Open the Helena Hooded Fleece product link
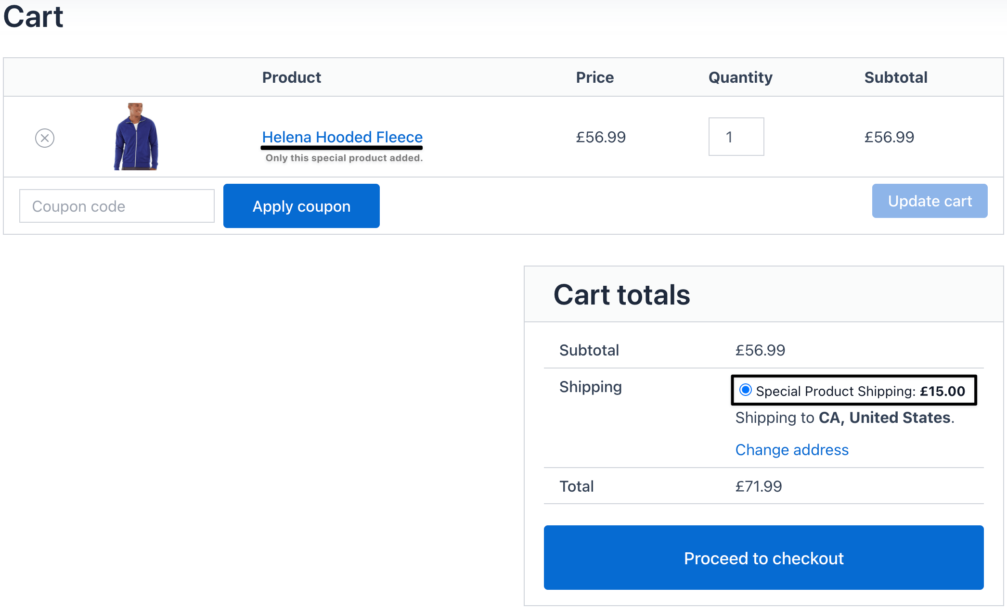Image resolution: width=1007 pixels, height=610 pixels. click(342, 137)
